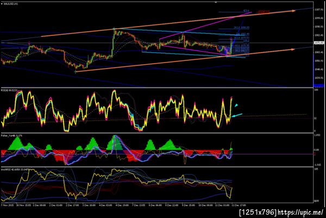Click the 0.00 level on the Fisher scale
This screenshot has width=326, height=218.
pyautogui.click(x=316, y=150)
